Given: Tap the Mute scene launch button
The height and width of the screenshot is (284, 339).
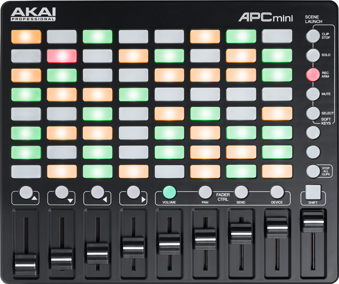Looking at the screenshot, I should pos(312,94).
